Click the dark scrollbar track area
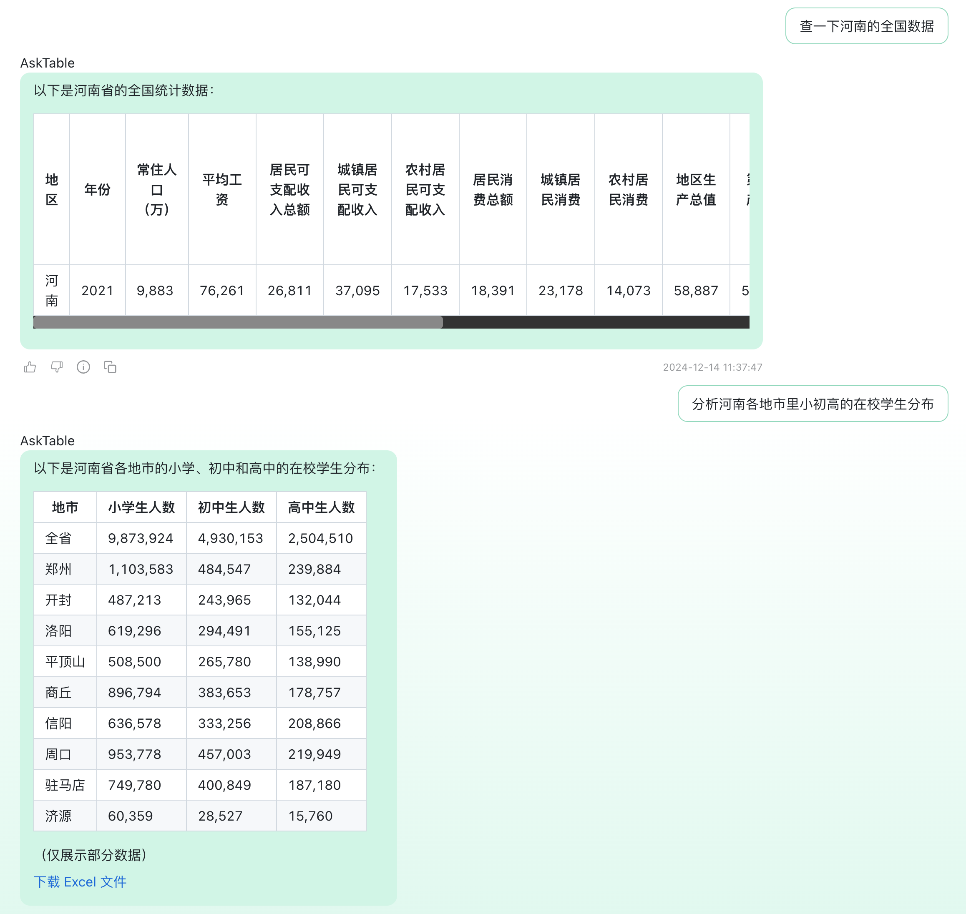 [x=596, y=322]
